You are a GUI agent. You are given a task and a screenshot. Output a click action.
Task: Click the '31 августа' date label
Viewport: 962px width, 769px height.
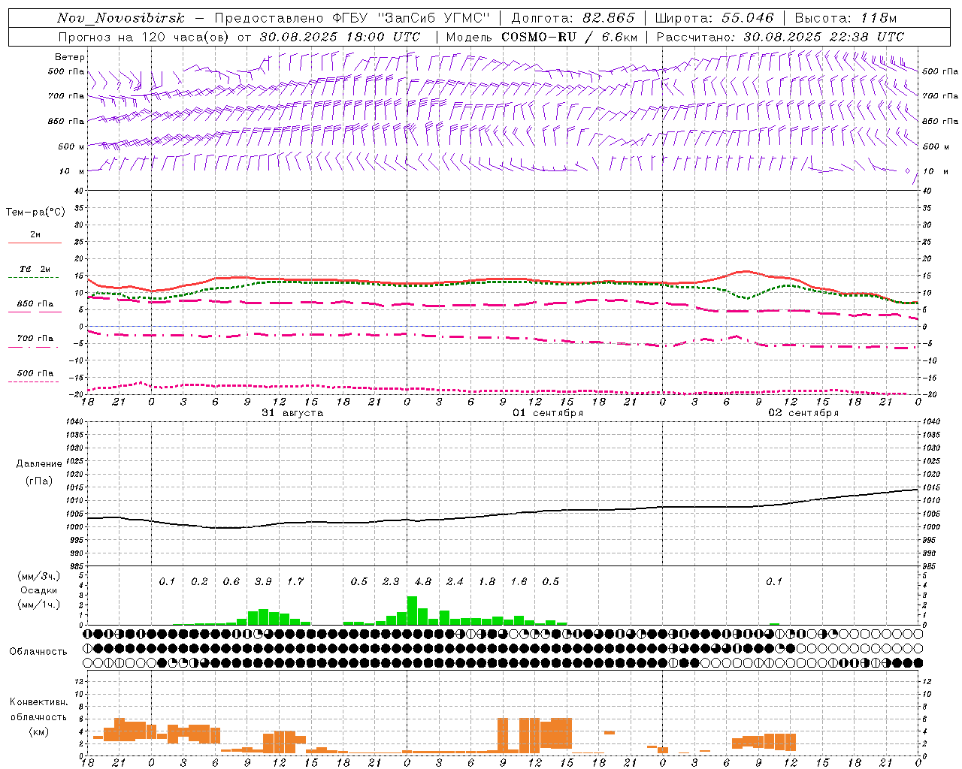[292, 413]
